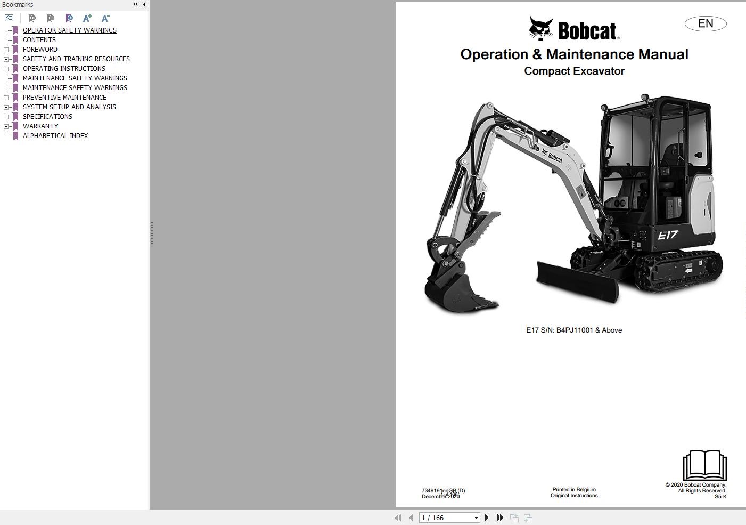This screenshot has width=746, height=525.
Task: Select the SPECIFICATIONS bookmark
Action: click(47, 117)
